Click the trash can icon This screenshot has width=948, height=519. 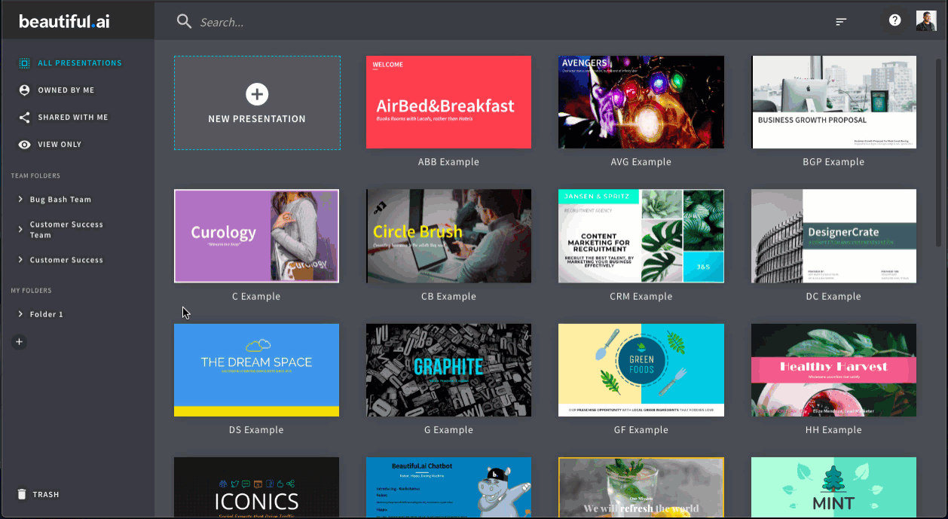[x=22, y=494]
